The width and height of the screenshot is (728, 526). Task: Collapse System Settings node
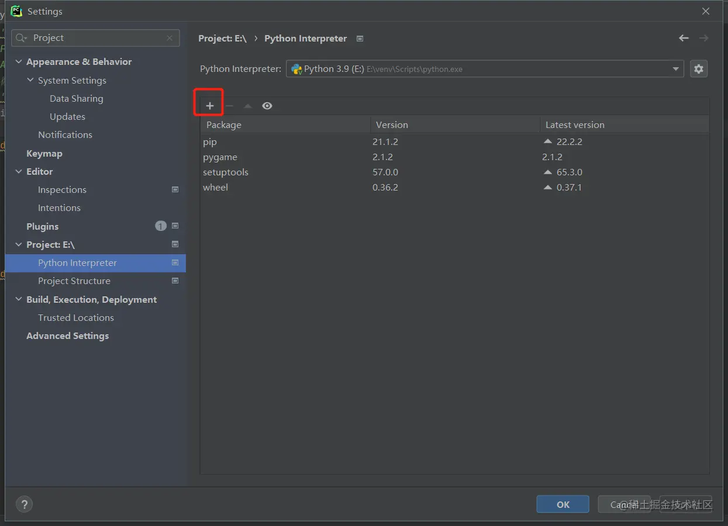tap(30, 80)
